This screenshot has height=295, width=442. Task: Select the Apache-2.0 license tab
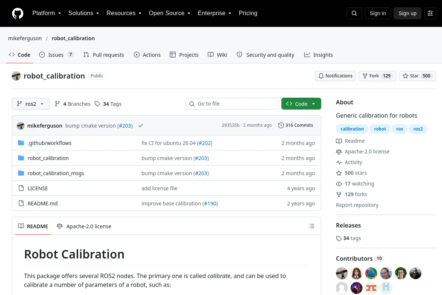tap(84, 226)
